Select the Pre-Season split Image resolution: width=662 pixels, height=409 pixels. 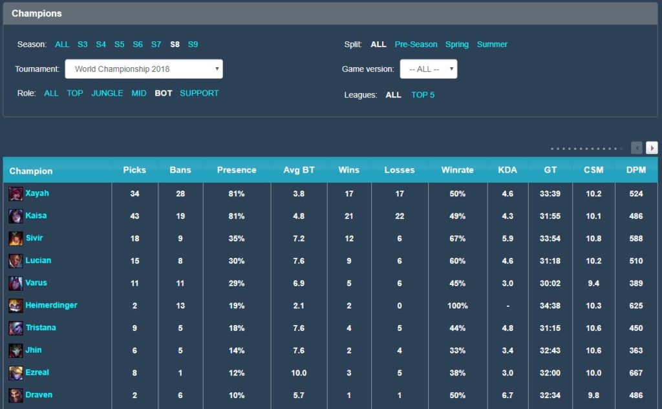point(416,45)
